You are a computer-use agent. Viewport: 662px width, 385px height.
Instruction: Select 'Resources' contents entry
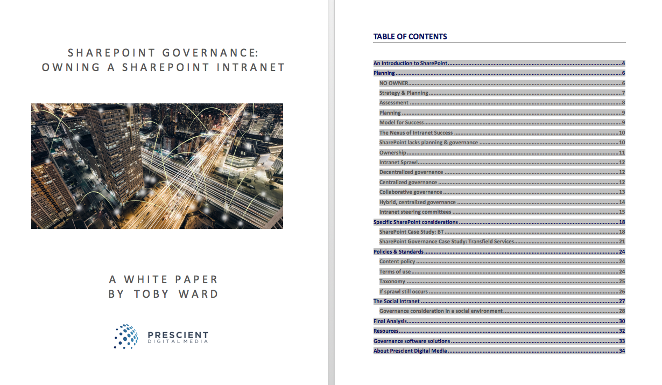click(x=499, y=331)
